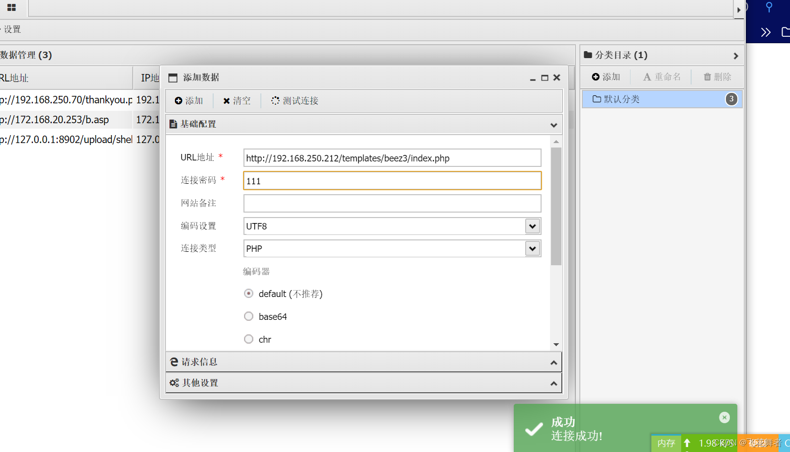Click the URL地址 column header
This screenshot has width=790, height=452.
[x=66, y=78]
